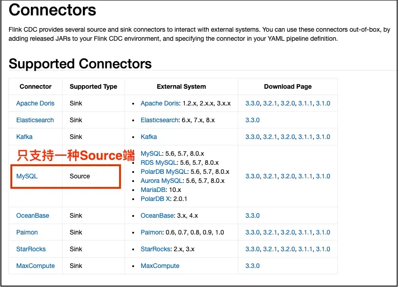Open Paimon 3.1.0 download

click(x=323, y=232)
